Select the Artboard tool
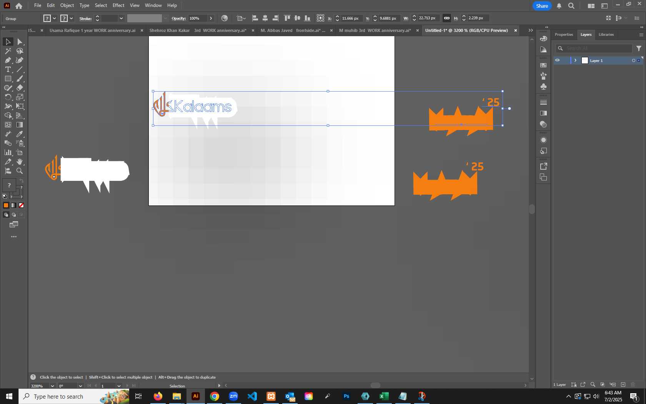 tap(20, 152)
